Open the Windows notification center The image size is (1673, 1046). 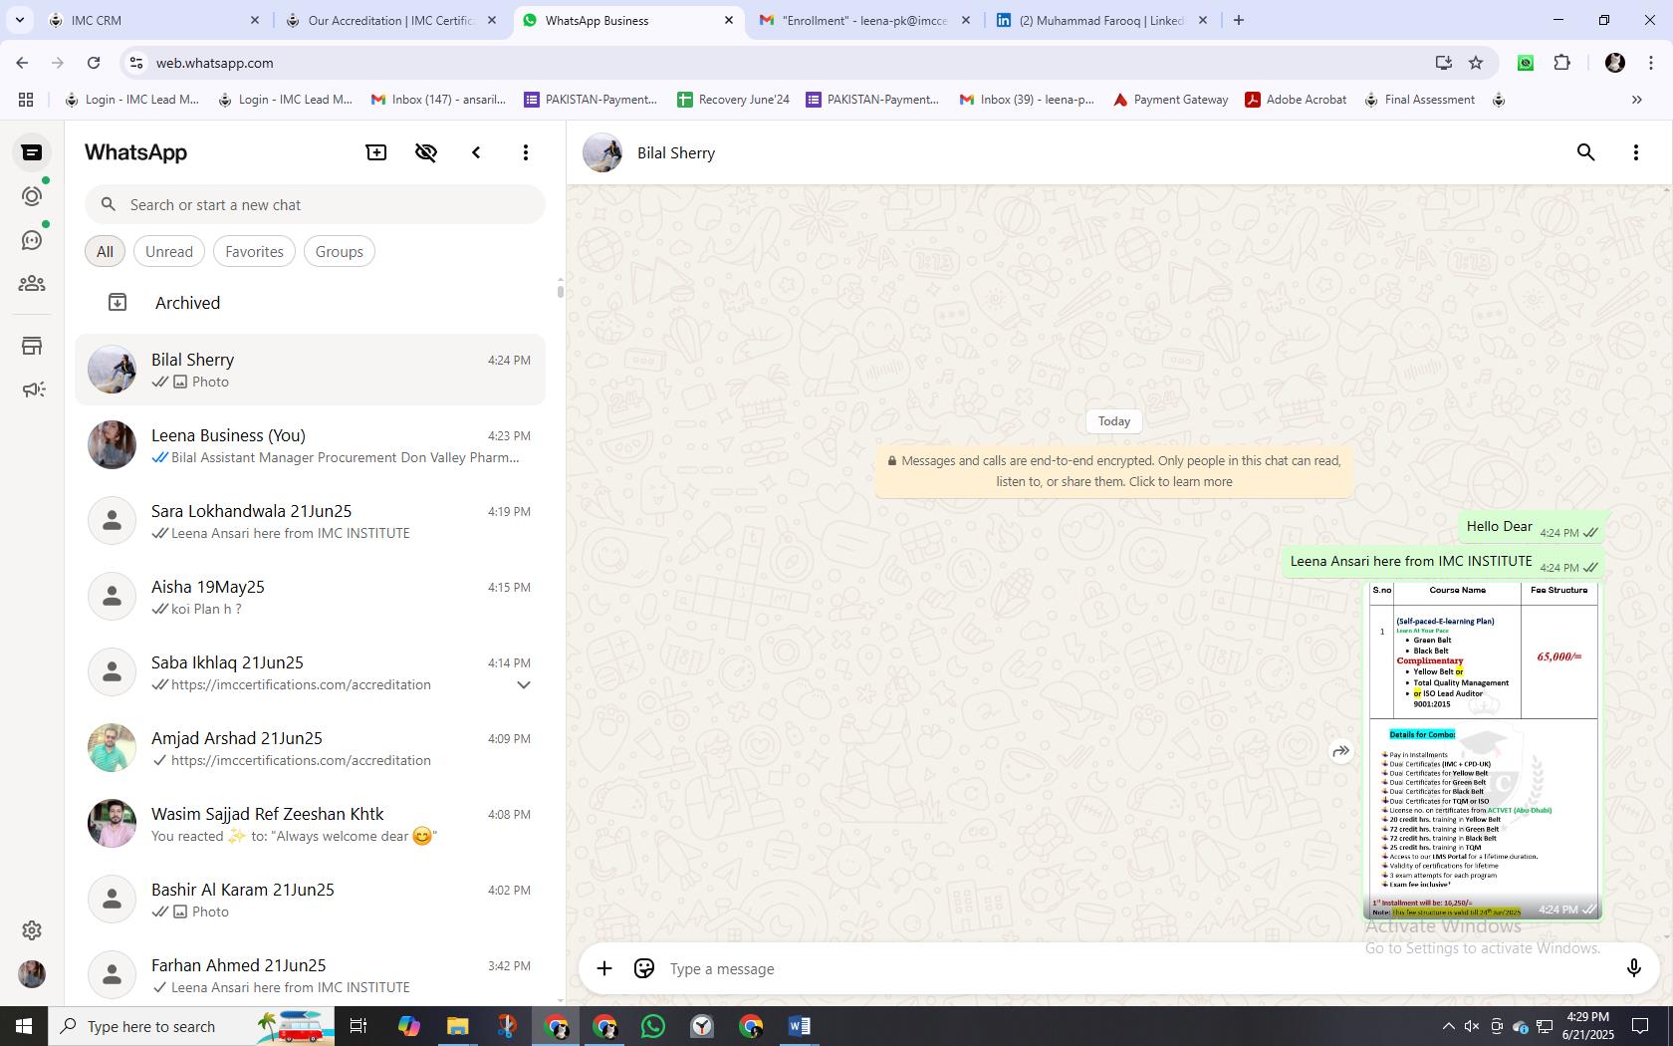(x=1640, y=1026)
